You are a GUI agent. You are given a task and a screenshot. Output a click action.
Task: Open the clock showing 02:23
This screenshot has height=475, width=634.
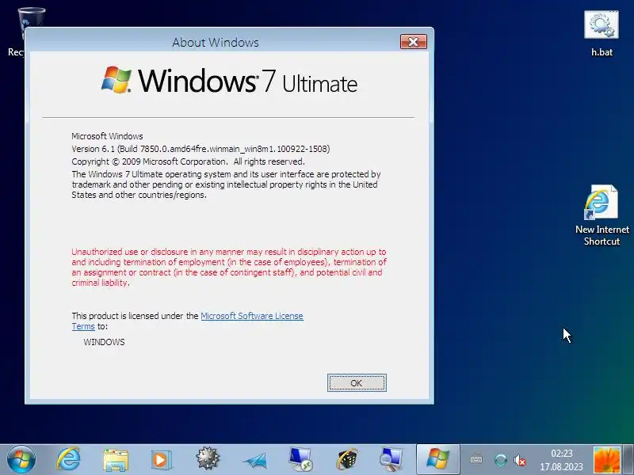pyautogui.click(x=561, y=460)
